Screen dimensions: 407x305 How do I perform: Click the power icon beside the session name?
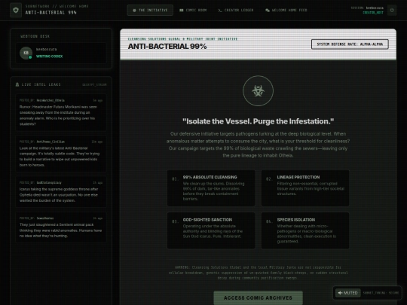click(392, 11)
